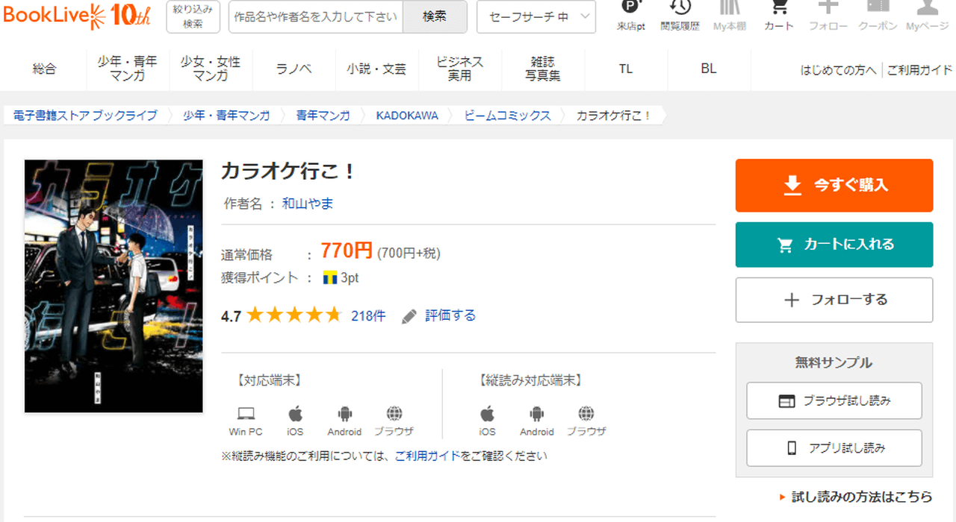The width and height of the screenshot is (956, 522).
Task: Select the 少年・青年マンガ category tab
Action: pyautogui.click(x=127, y=69)
